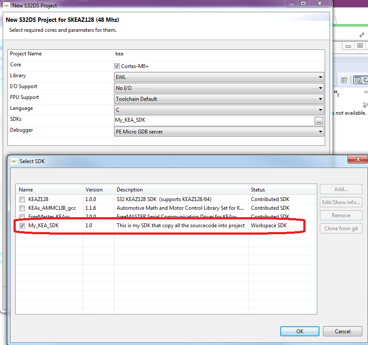Click the Remove SDK button
The image size is (368, 345).
click(x=341, y=215)
